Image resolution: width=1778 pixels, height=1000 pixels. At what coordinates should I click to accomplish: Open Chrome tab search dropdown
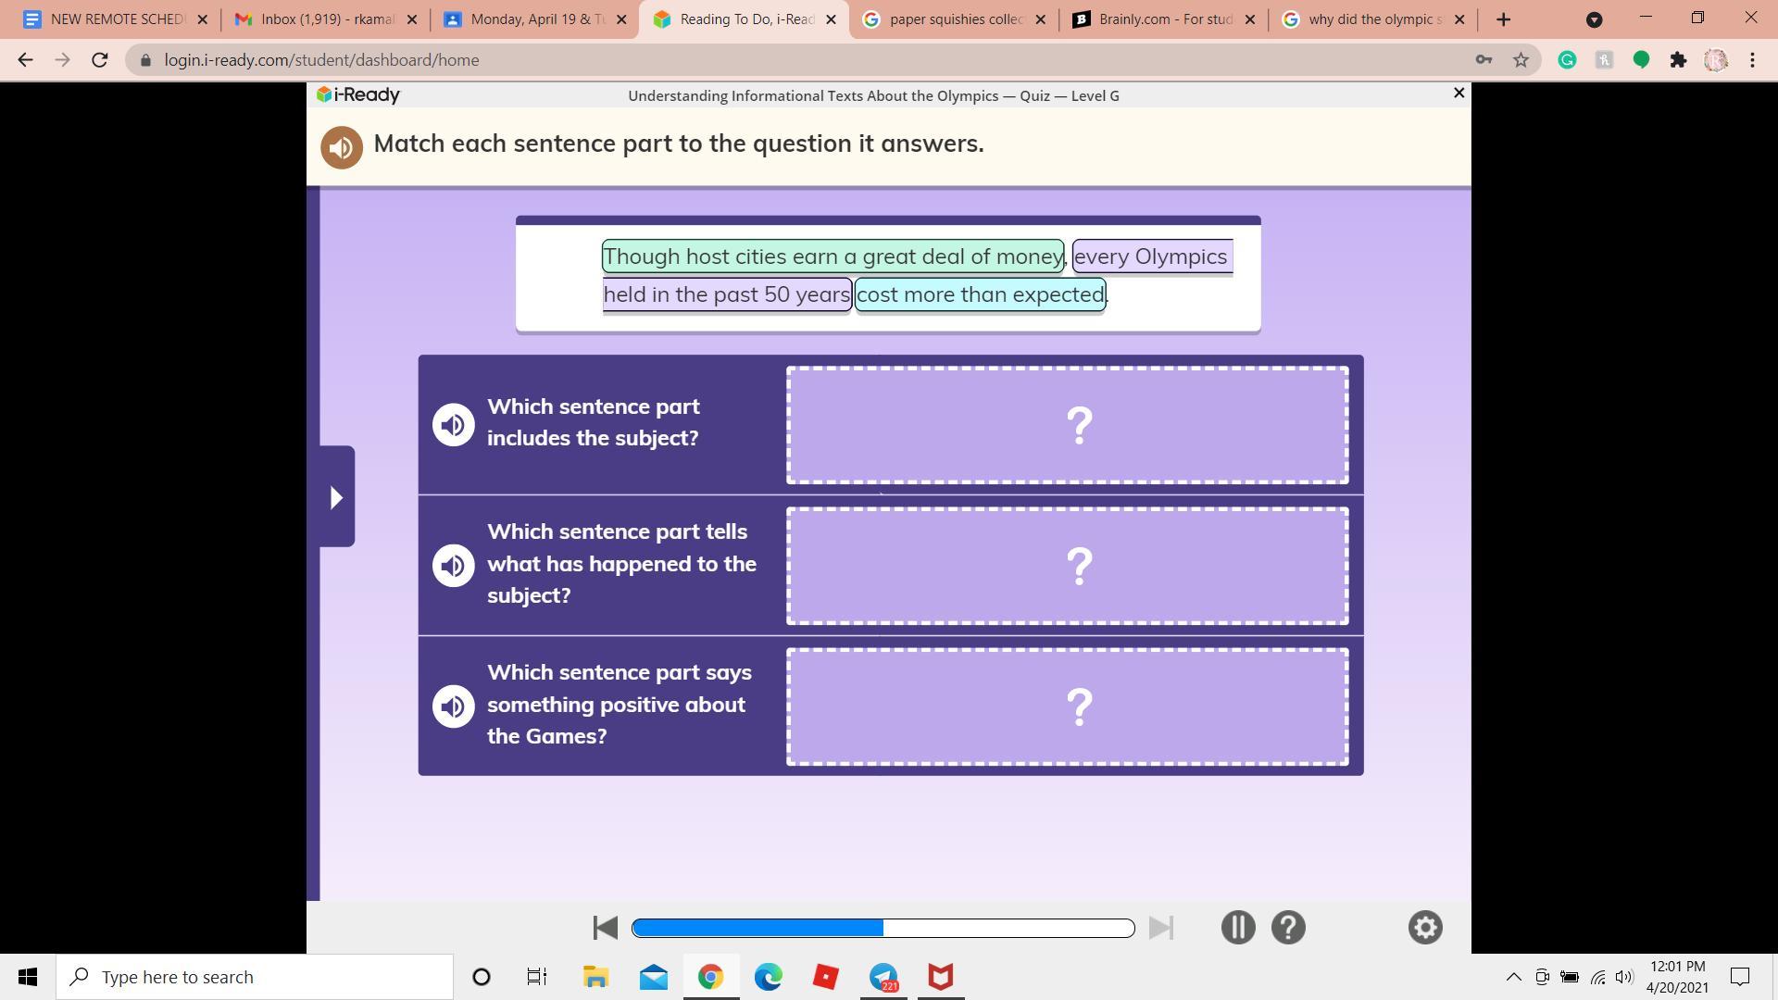(x=1594, y=19)
